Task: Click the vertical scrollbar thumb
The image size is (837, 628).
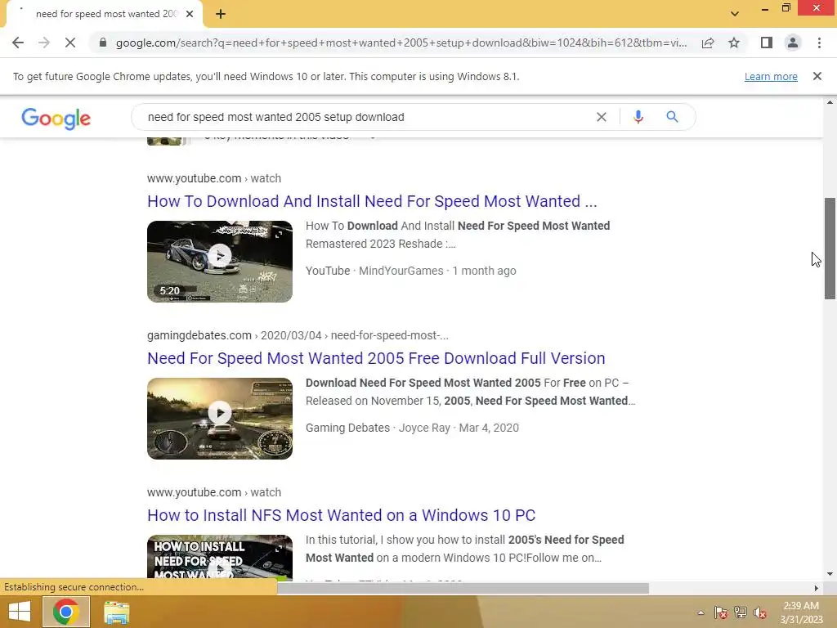Action: pyautogui.click(x=830, y=249)
